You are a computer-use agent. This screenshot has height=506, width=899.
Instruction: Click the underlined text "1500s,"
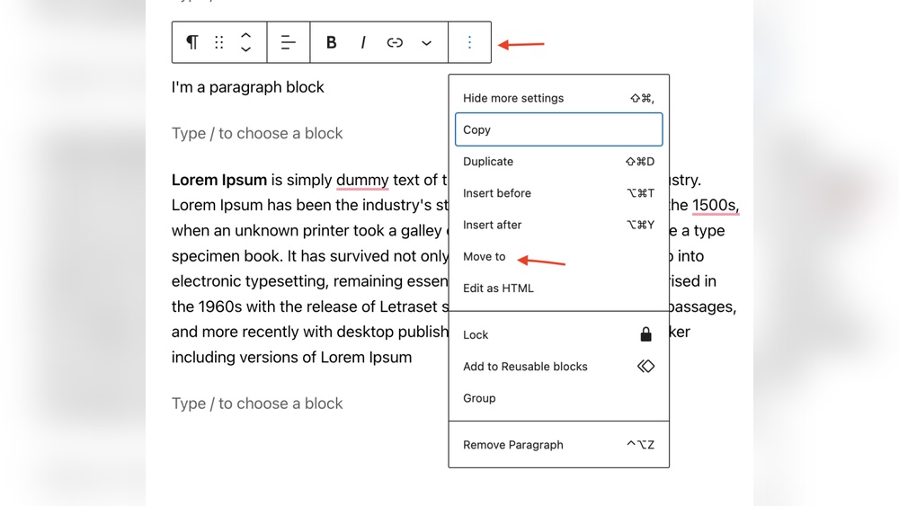(716, 205)
